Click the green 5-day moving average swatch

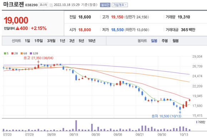click(x=5, y=53)
